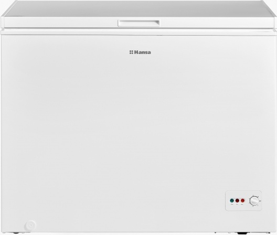The image size is (277, 235).
Task: Click the four-dot Hansa logo emblem
Action: tap(131, 52)
